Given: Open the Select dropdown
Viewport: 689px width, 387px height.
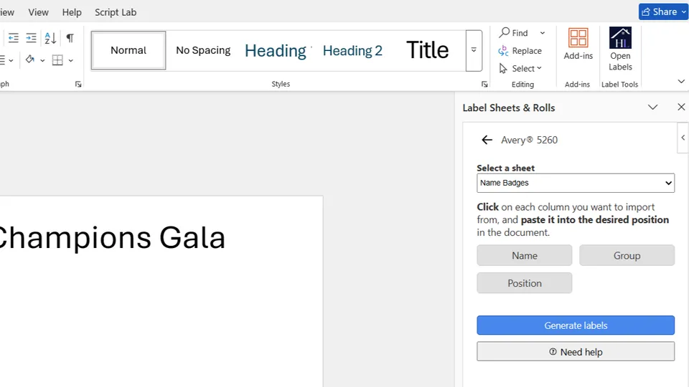Looking at the screenshot, I should point(521,69).
